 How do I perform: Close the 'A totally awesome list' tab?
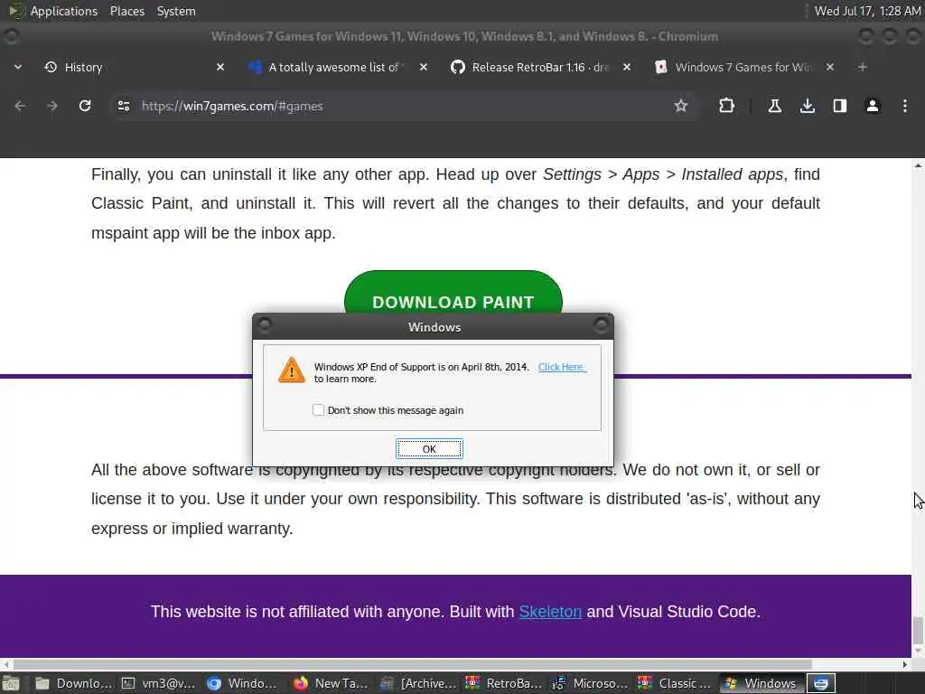tap(423, 67)
